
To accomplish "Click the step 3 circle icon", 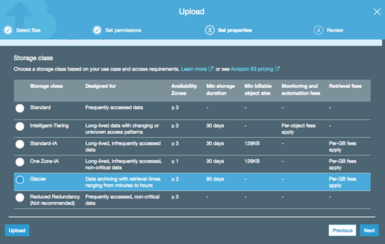I will [210, 30].
